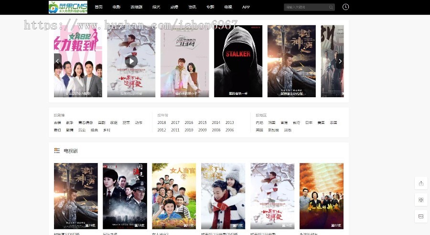Click the 电视剧 section list icon
The width and height of the screenshot is (430, 235).
click(57, 151)
